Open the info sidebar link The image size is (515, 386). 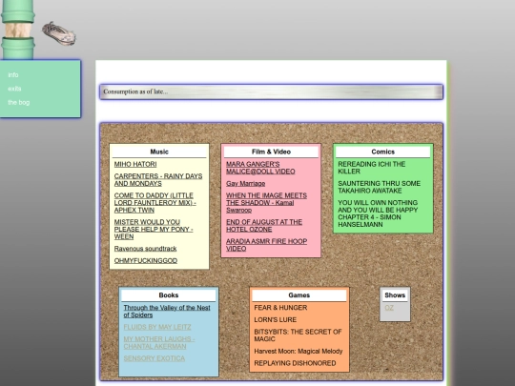[x=13, y=75]
